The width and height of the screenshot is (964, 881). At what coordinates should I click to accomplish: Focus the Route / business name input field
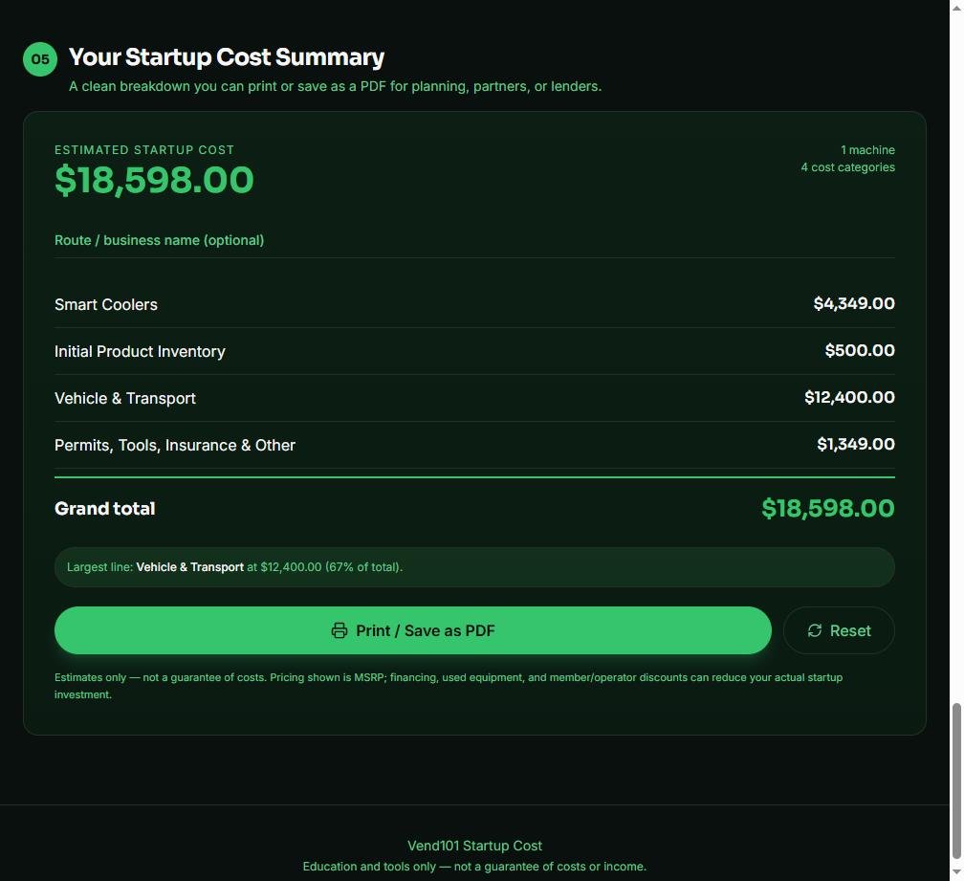[474, 240]
